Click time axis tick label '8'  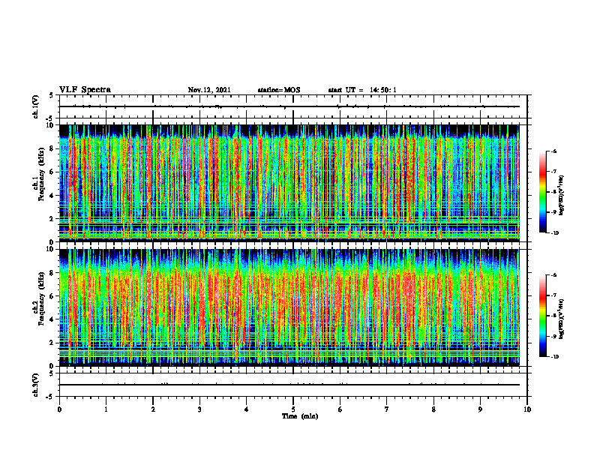(433, 409)
